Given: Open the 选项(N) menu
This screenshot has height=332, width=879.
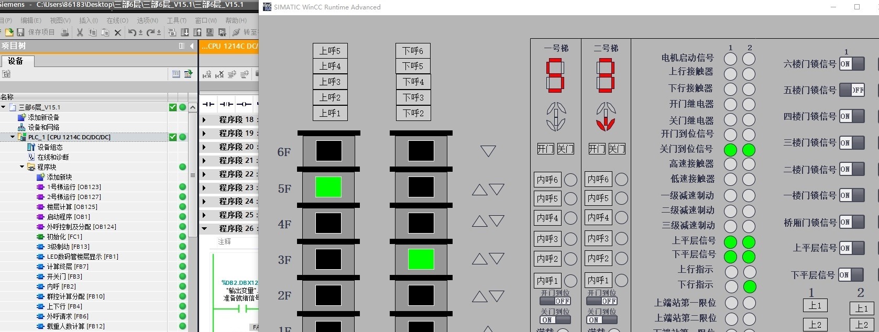Looking at the screenshot, I should [147, 20].
